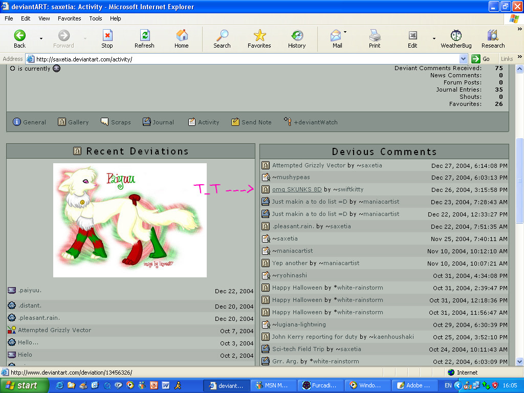Expand the Links bar chevron
524x393 pixels.
coord(520,57)
